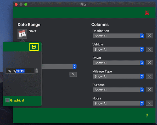Click the save floppy disk icon in the date popover
Image resolution: width=157 pixels, height=125 pixels.
(x=34, y=47)
